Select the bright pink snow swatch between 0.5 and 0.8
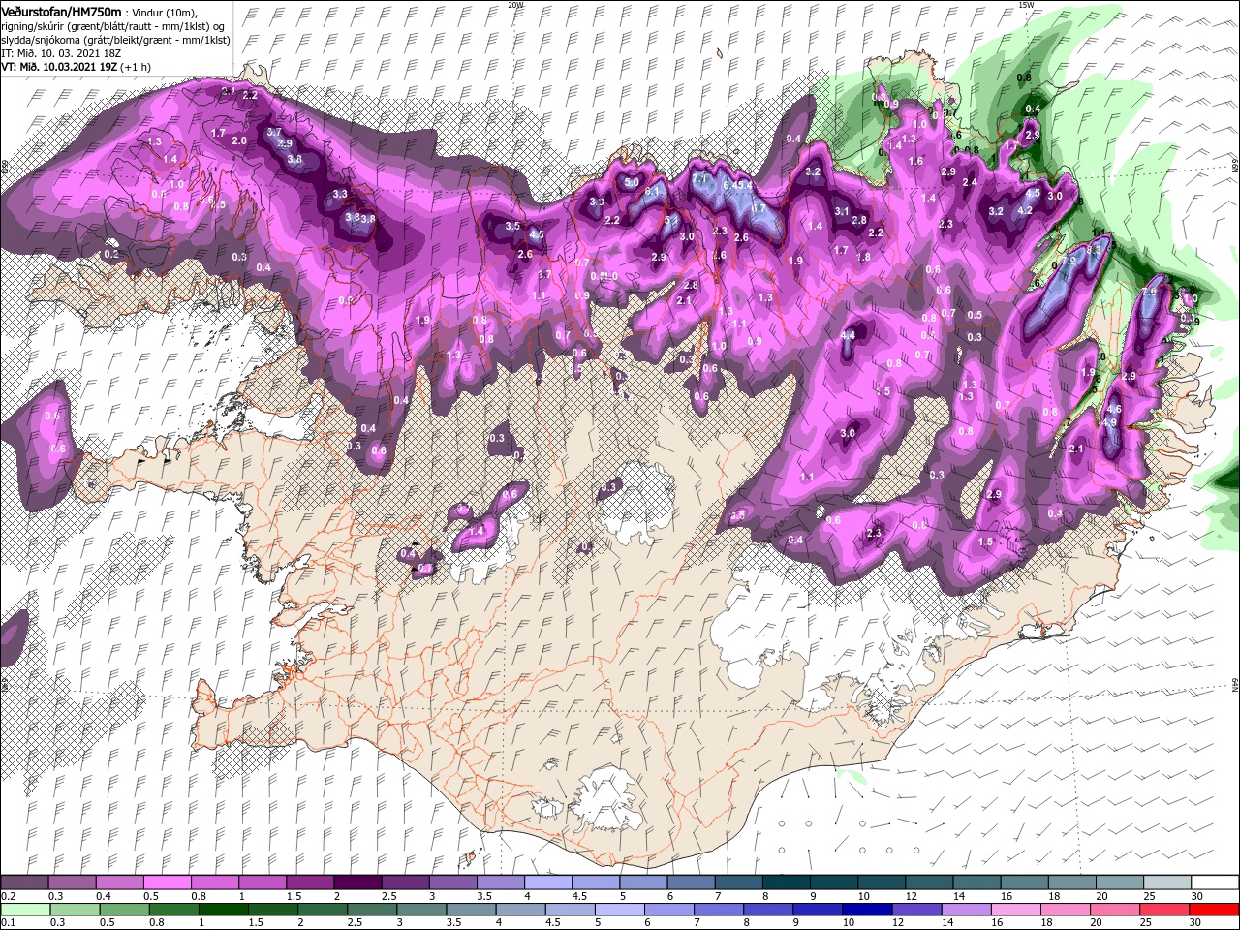The width and height of the screenshot is (1240, 930). coord(168,883)
